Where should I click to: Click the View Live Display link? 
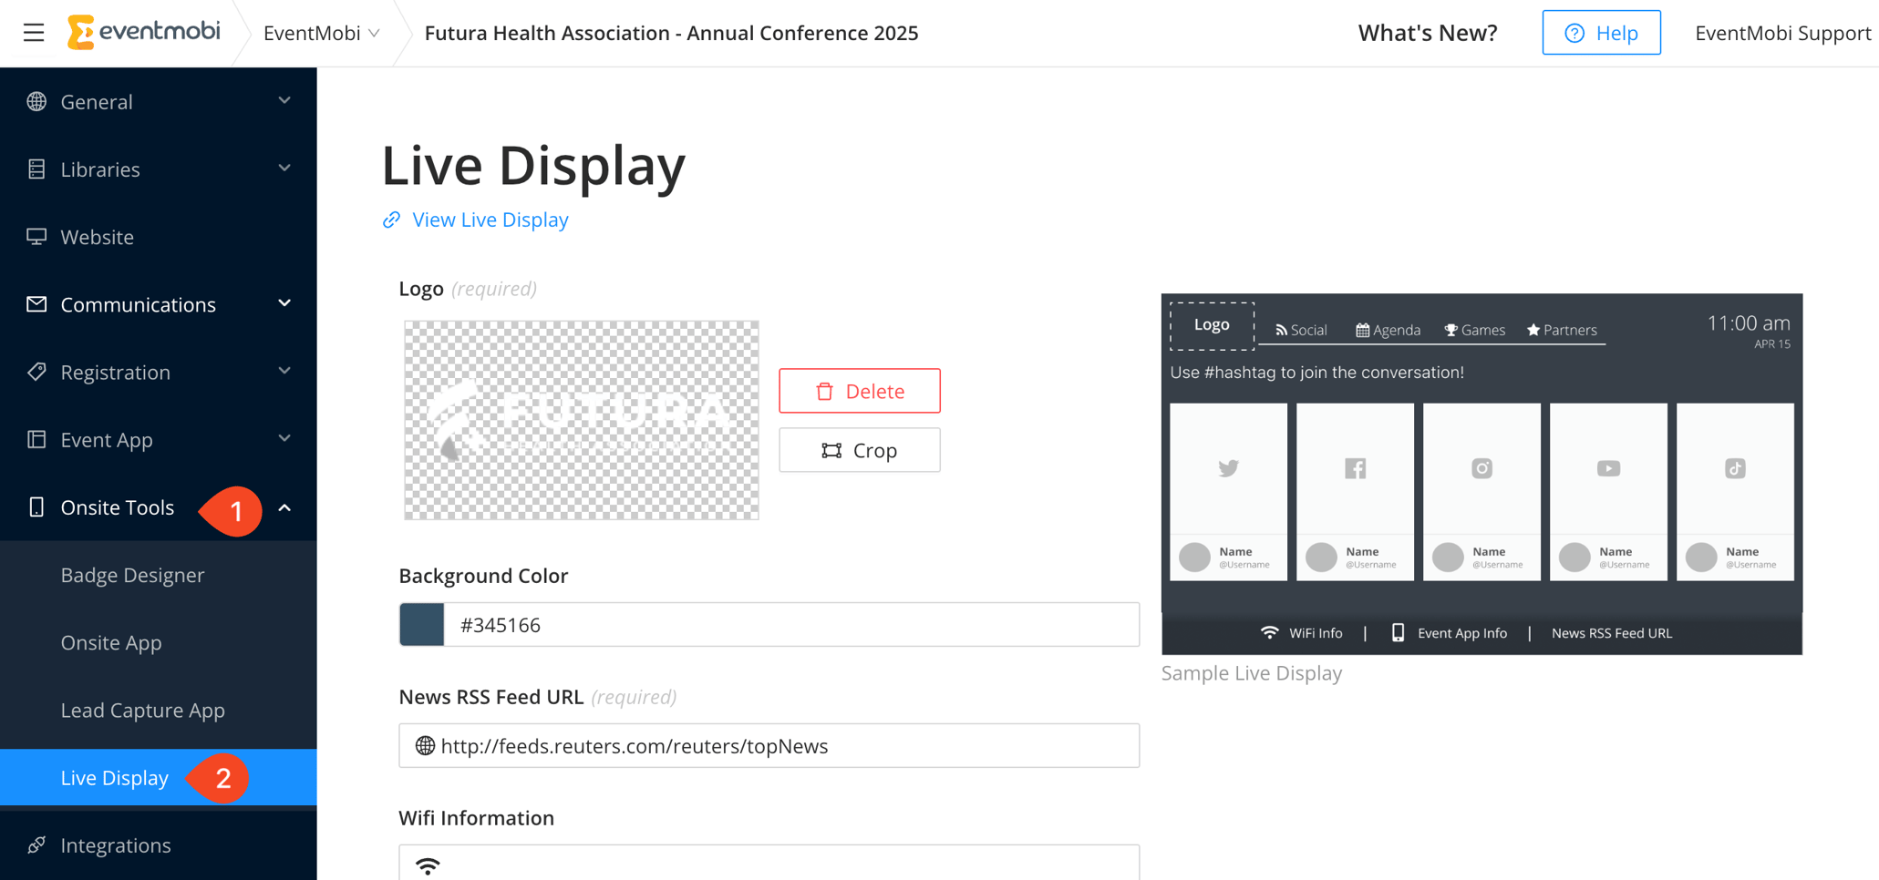click(490, 220)
